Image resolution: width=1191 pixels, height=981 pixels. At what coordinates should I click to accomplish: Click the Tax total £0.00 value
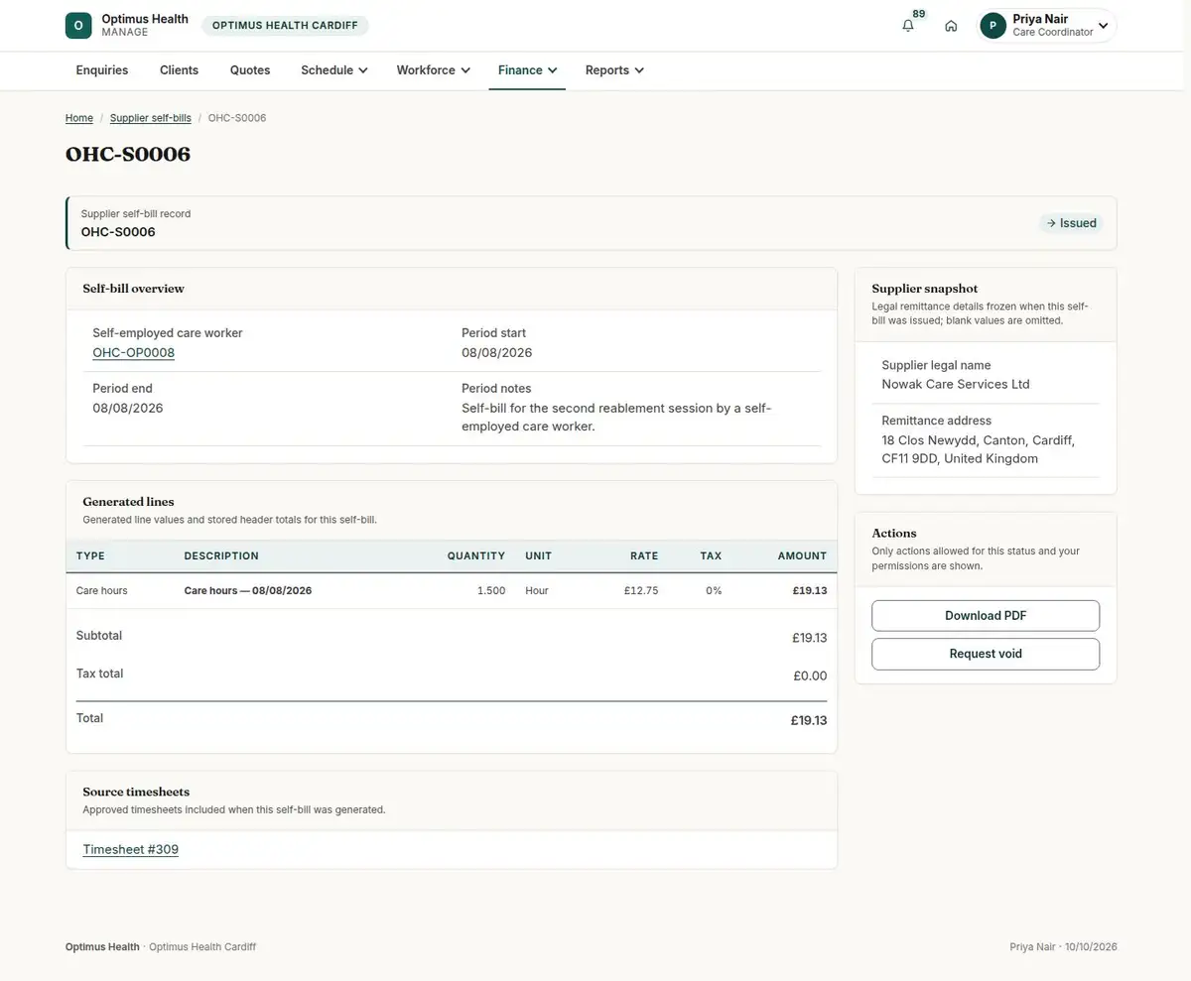[811, 676]
